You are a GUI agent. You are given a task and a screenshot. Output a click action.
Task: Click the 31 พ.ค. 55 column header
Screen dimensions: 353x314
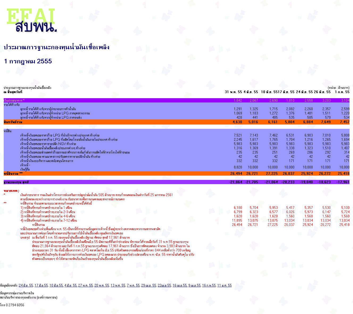pos(233,92)
